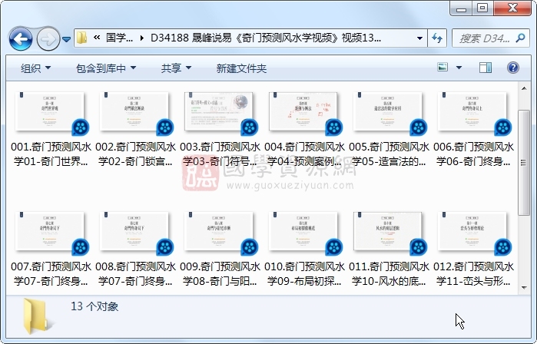Click the 13 个对象 status text
Viewport: 537px width, 344px height.
click(94, 306)
